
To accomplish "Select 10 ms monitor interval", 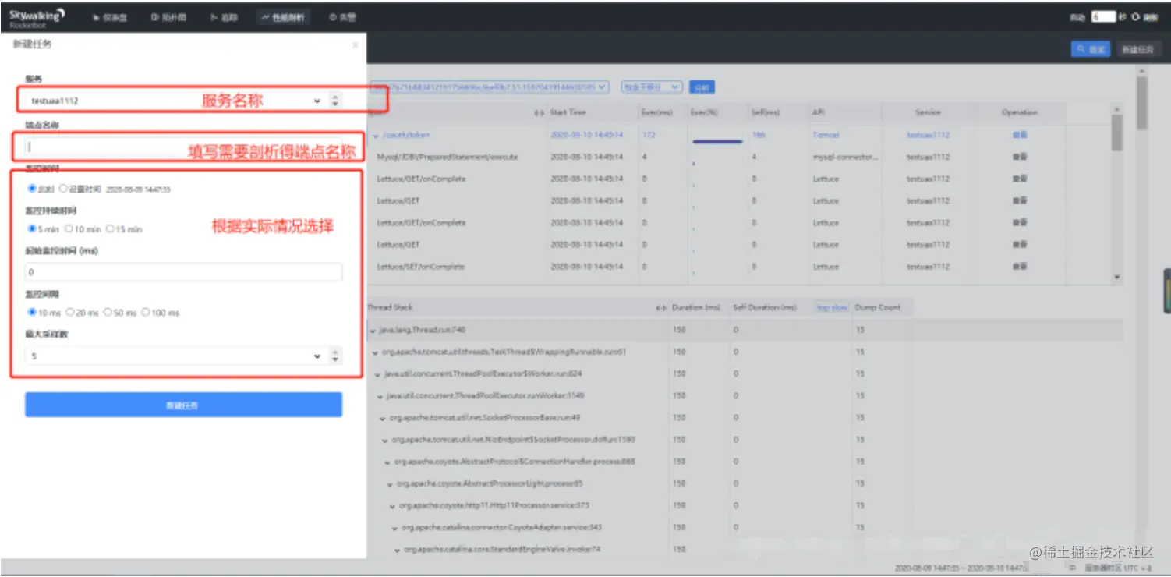I will (x=32, y=312).
